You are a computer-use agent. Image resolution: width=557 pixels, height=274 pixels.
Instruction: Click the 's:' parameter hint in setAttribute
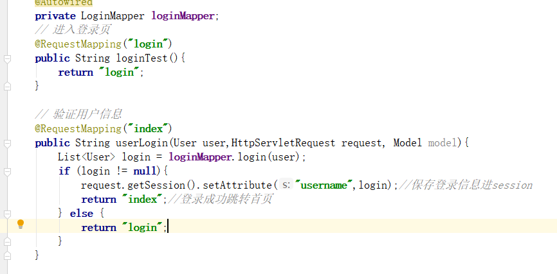tap(286, 185)
